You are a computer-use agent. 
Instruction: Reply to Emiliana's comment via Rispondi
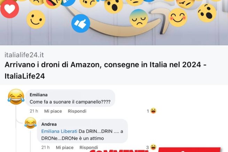77,111
